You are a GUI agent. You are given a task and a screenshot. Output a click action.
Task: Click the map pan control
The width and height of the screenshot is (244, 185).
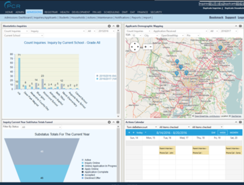135,47
